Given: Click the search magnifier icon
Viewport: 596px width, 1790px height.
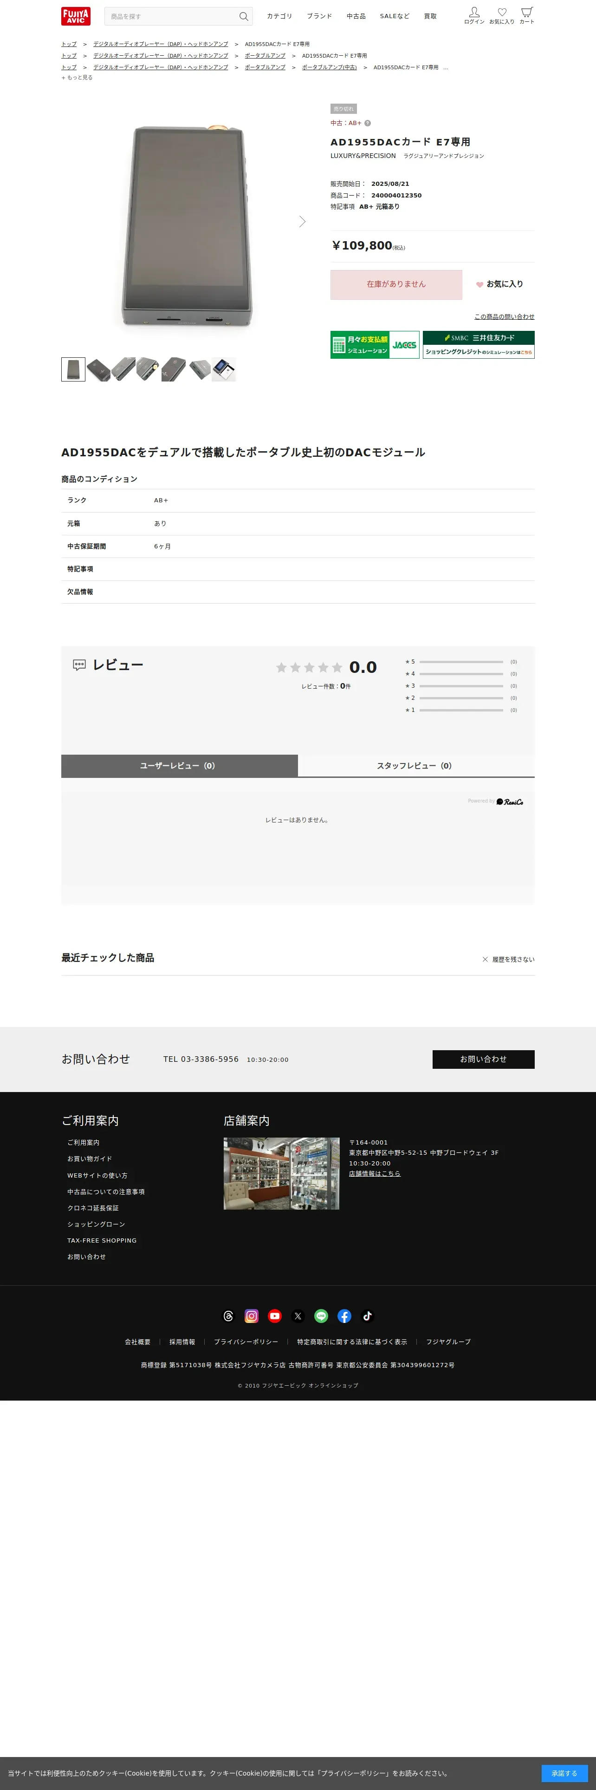Looking at the screenshot, I should [x=244, y=16].
